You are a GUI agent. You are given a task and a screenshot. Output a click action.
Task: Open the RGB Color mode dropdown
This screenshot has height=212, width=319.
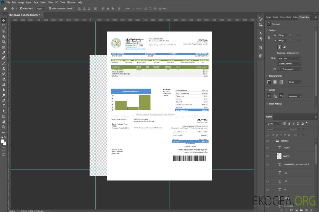[289, 59]
